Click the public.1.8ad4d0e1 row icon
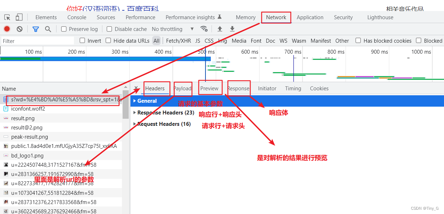 6,146
